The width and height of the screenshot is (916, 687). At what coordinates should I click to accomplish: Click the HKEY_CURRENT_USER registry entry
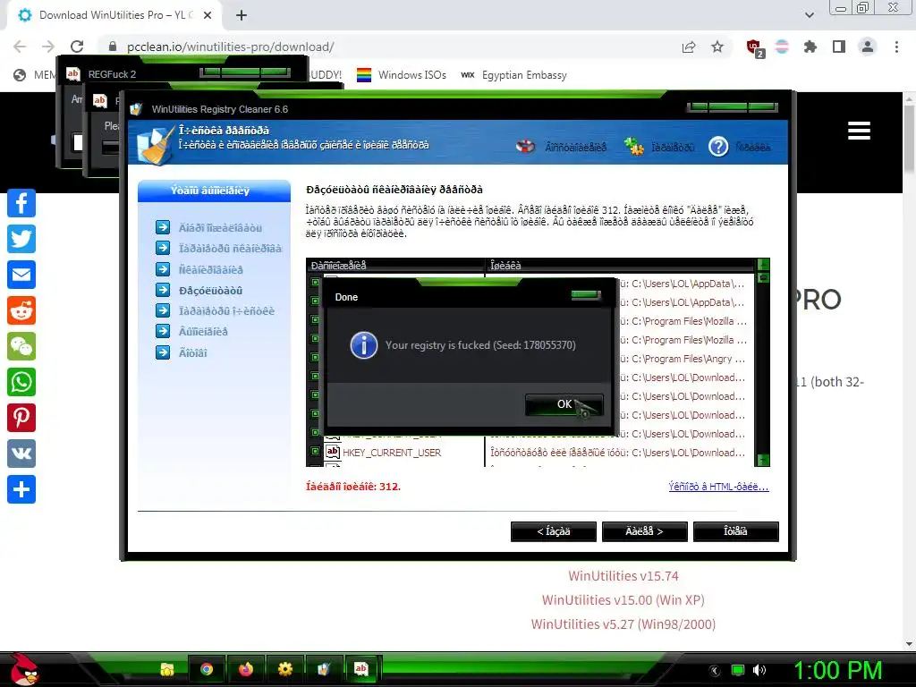(392, 453)
